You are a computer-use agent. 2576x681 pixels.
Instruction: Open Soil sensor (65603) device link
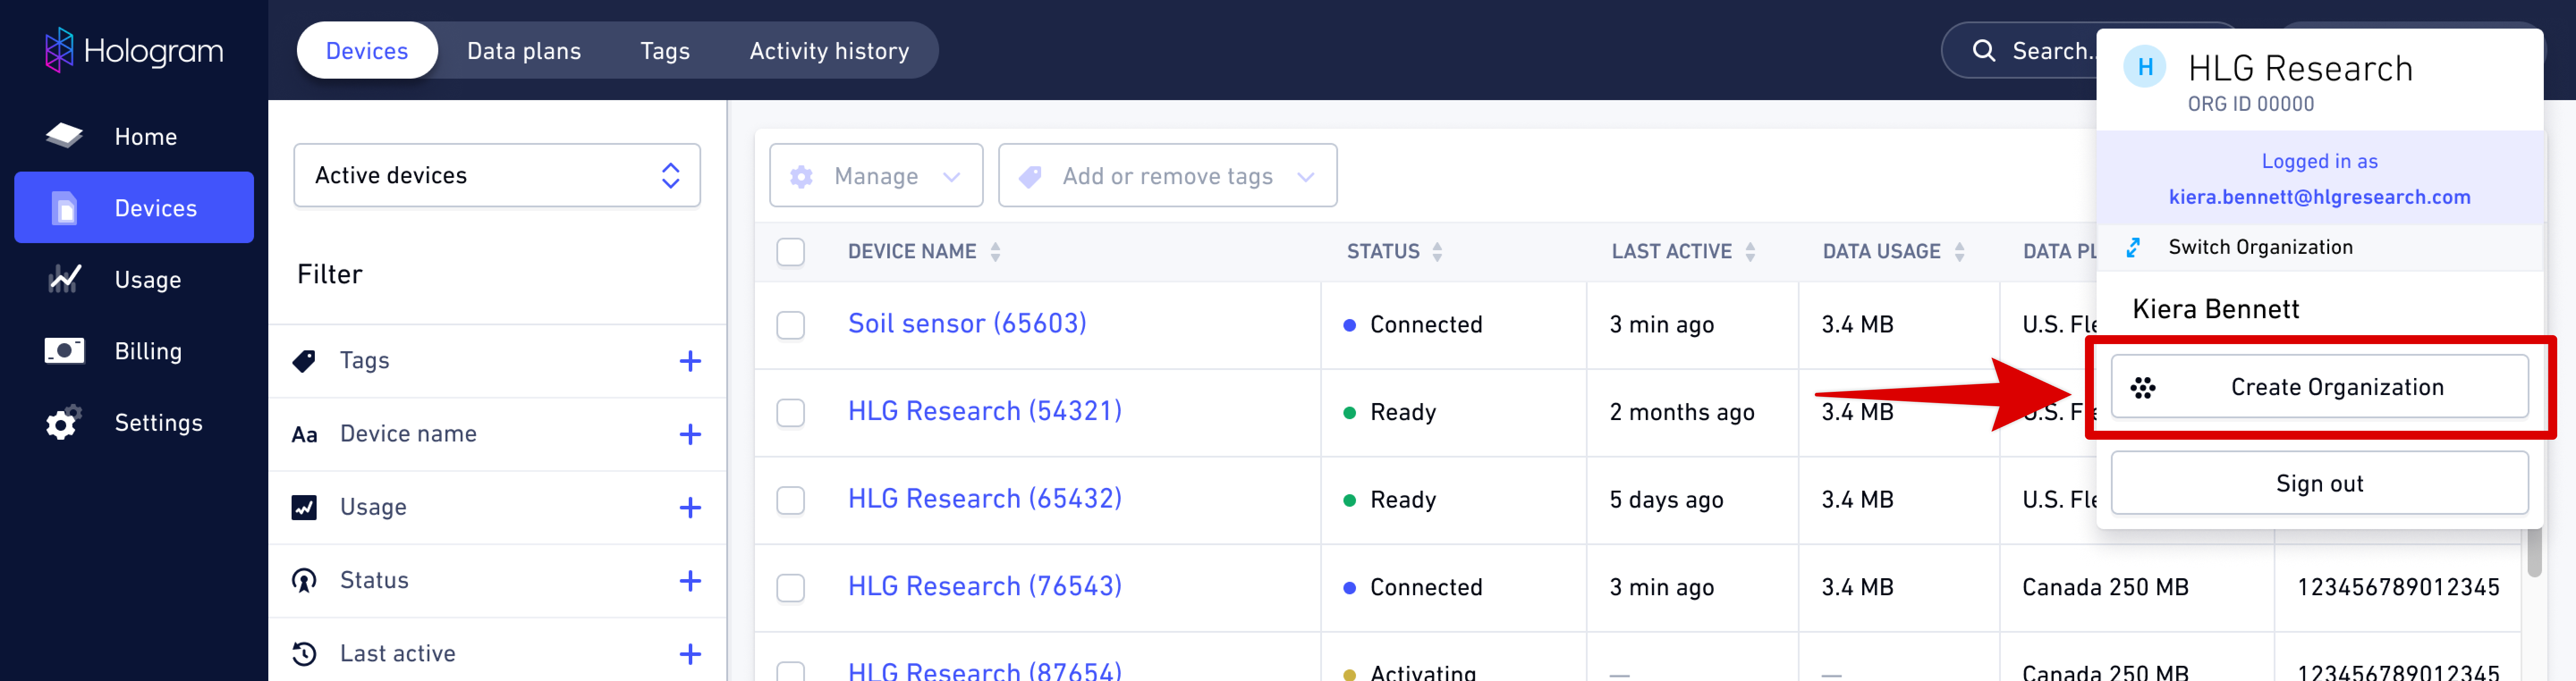click(x=966, y=324)
